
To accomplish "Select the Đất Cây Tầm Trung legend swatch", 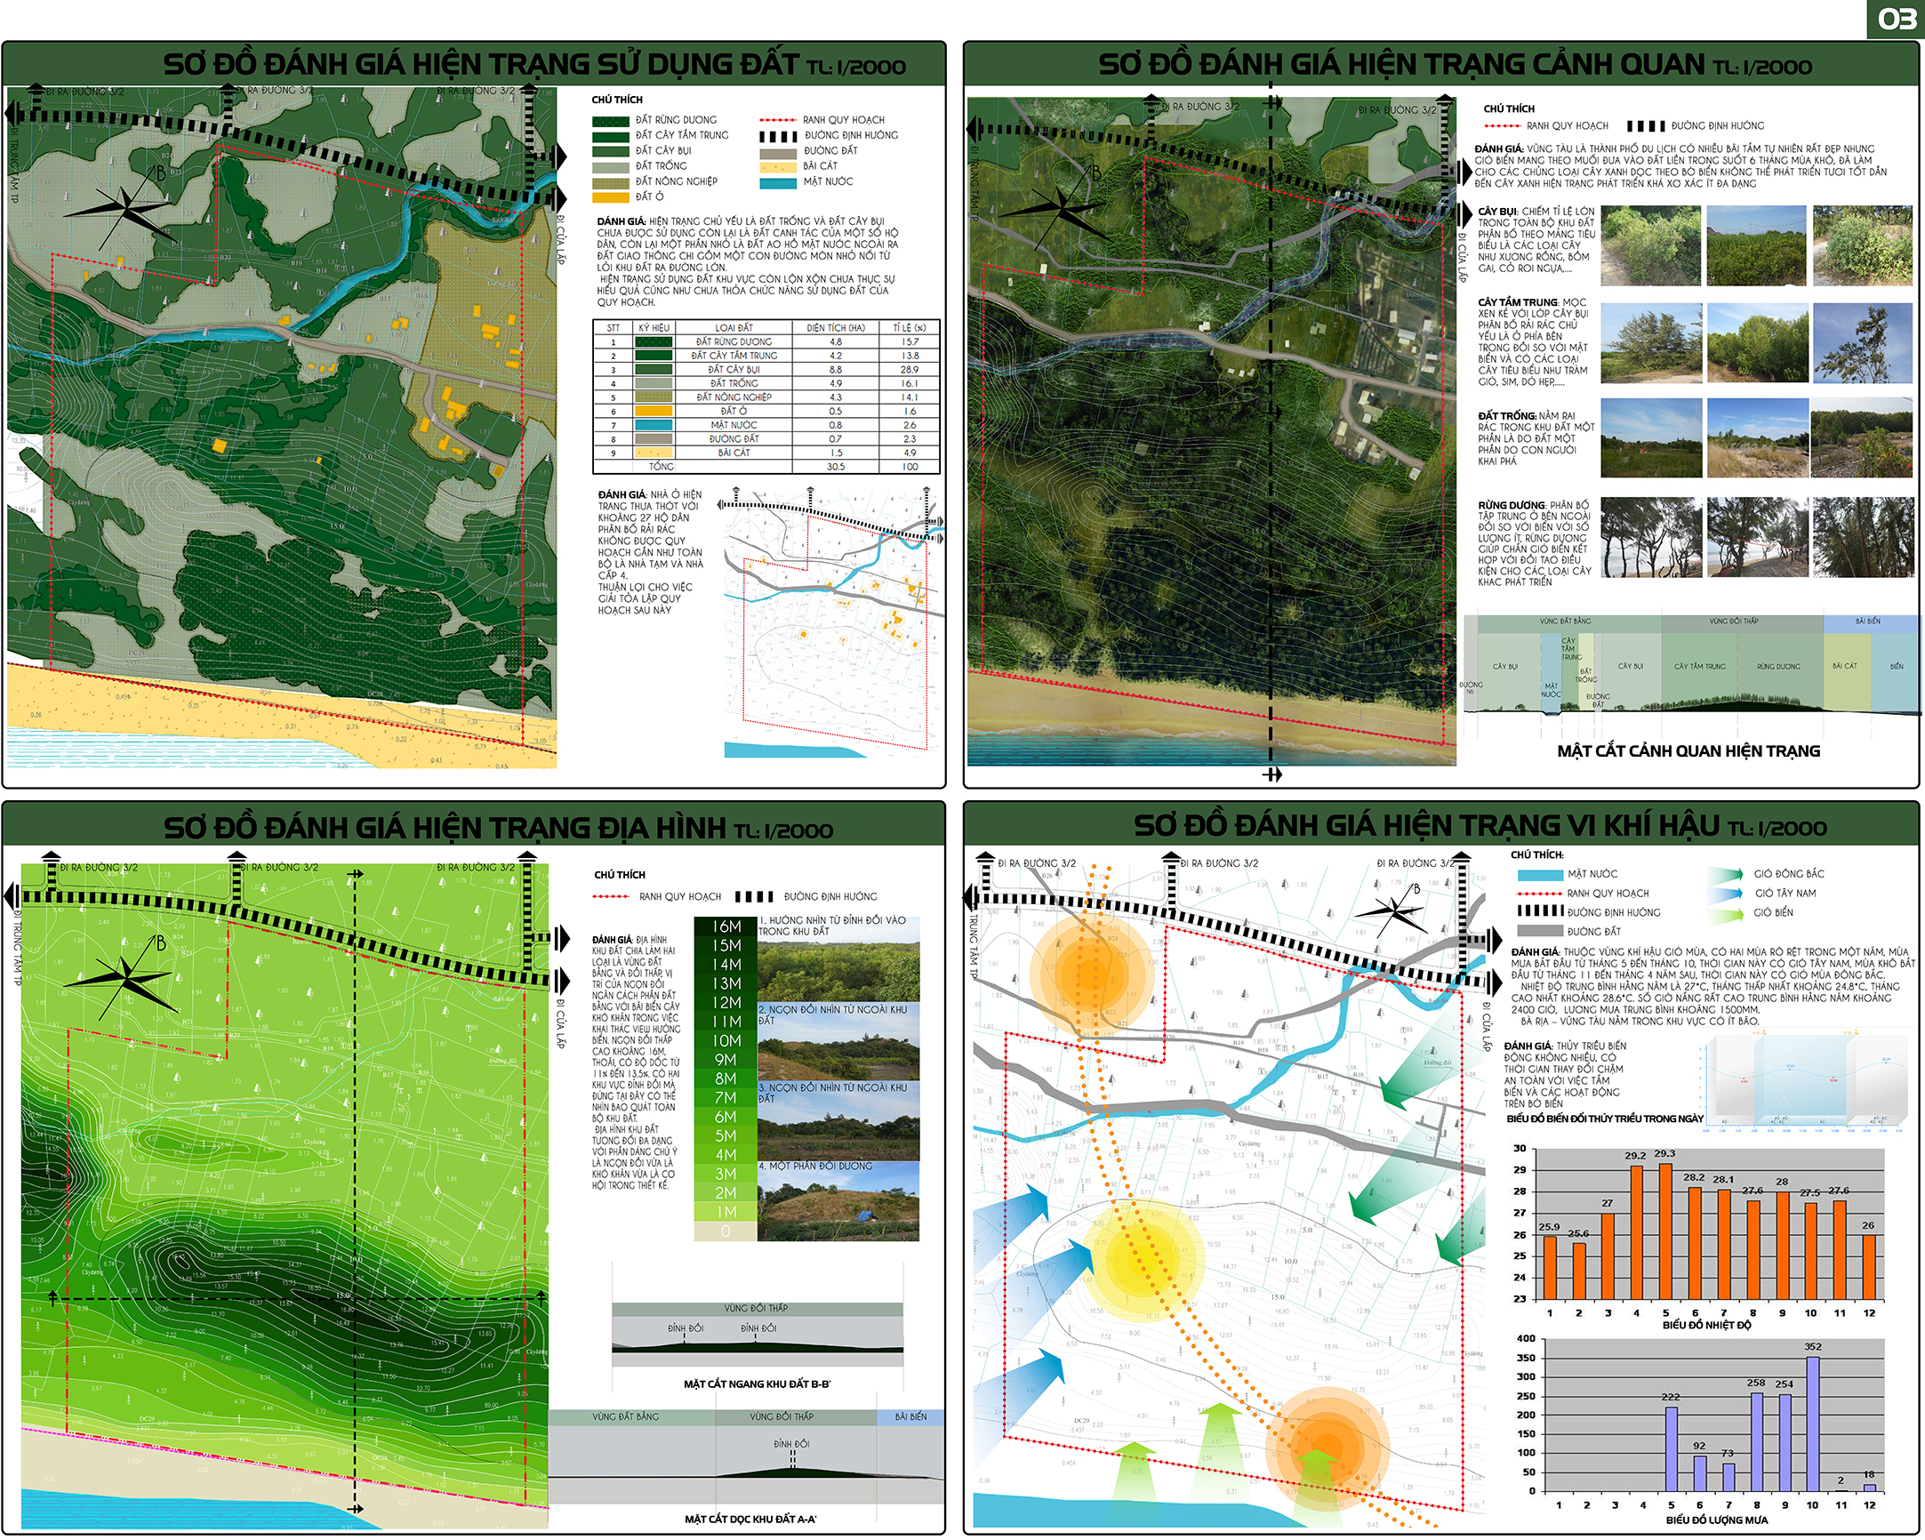I will (x=611, y=136).
